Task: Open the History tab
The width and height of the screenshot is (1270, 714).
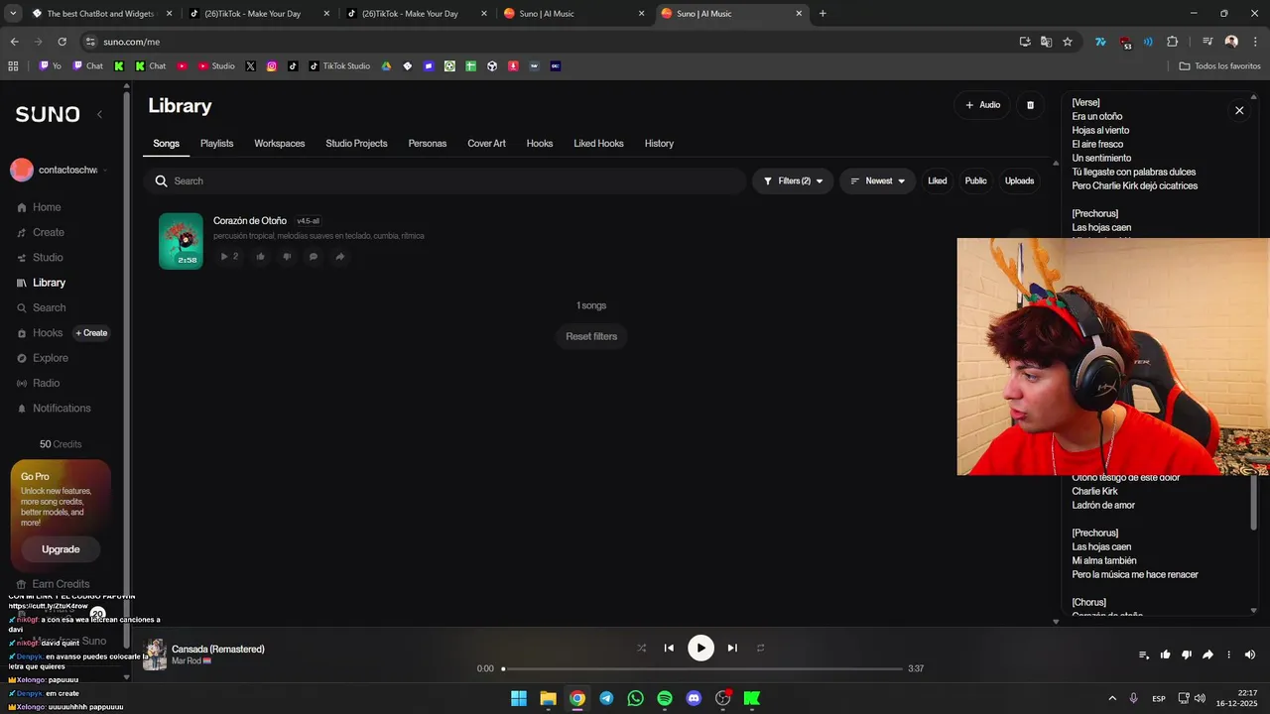Action: click(x=659, y=144)
